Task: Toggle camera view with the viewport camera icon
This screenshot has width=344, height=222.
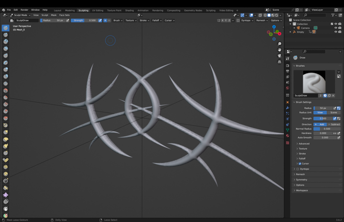Action: tap(279, 56)
